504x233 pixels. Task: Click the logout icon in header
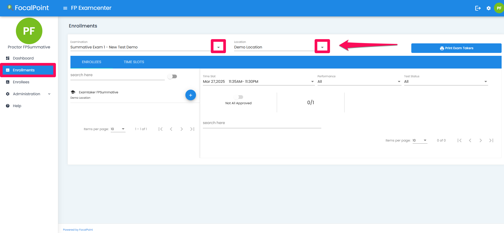478,8
